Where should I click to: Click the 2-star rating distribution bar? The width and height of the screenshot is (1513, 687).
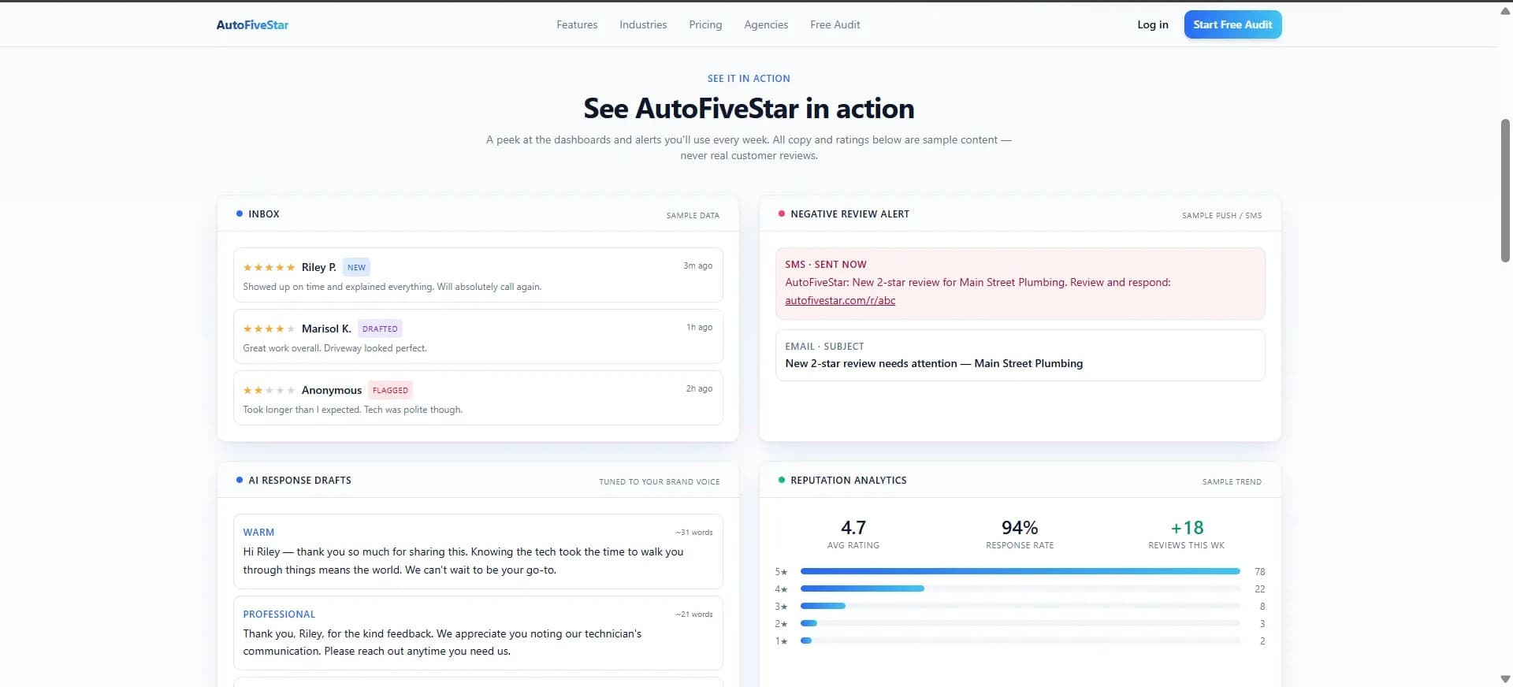coord(1020,623)
